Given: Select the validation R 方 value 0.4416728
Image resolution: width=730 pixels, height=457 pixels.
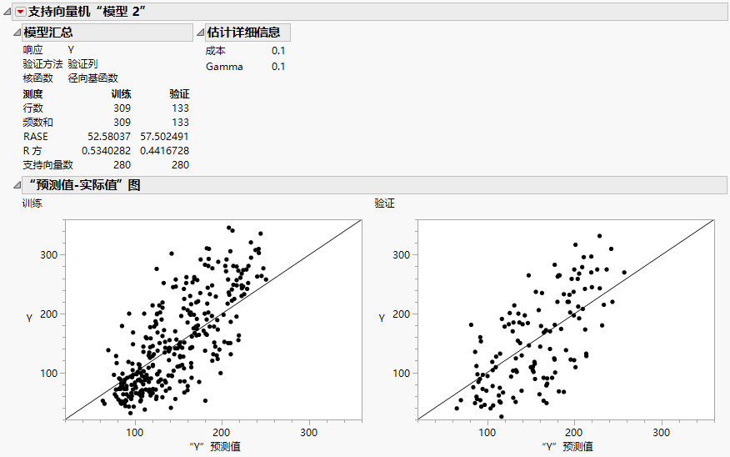Looking at the screenshot, I should 164,151.
